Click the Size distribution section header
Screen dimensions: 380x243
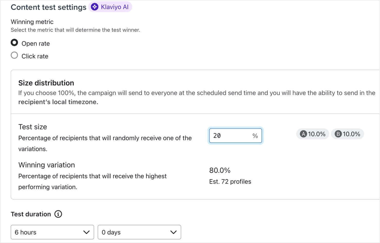coord(46,83)
